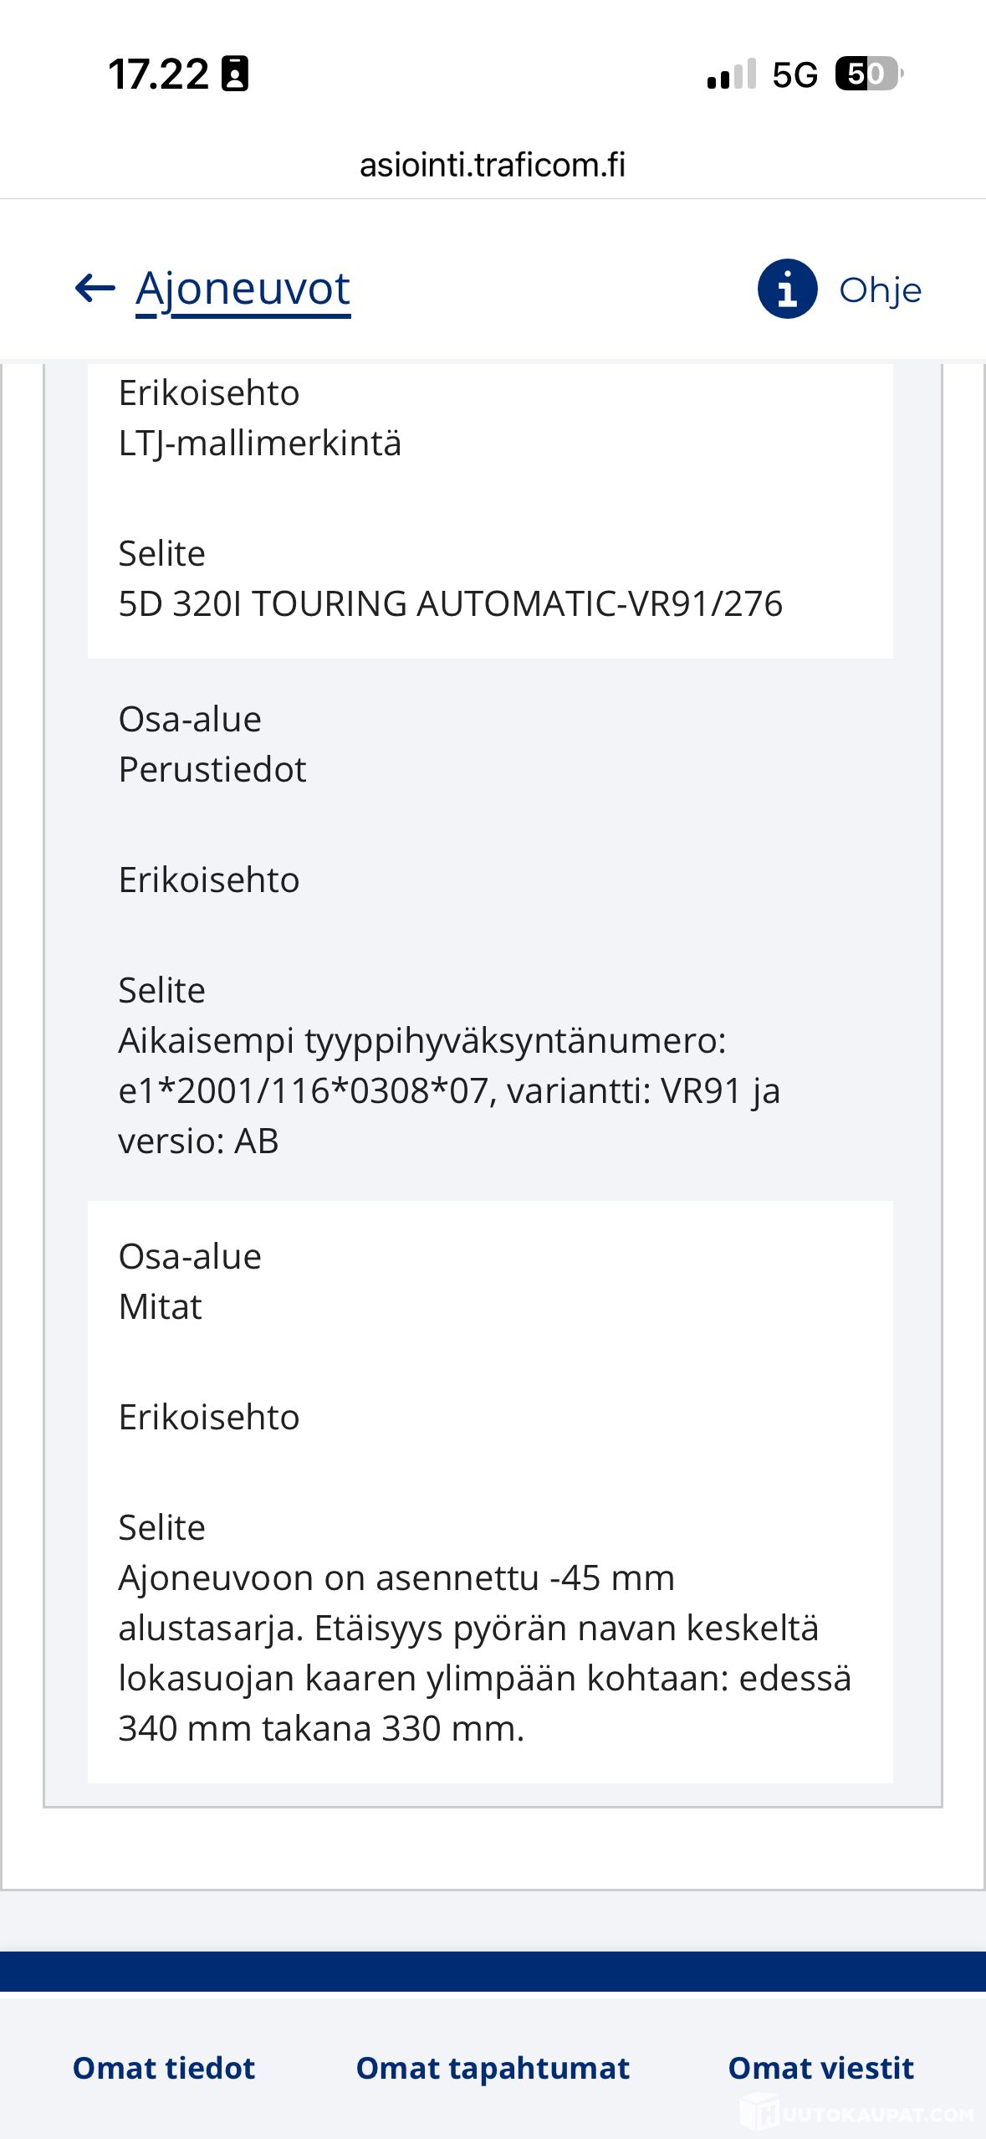Tap the LTJ-mallimerkintä value

point(260,443)
